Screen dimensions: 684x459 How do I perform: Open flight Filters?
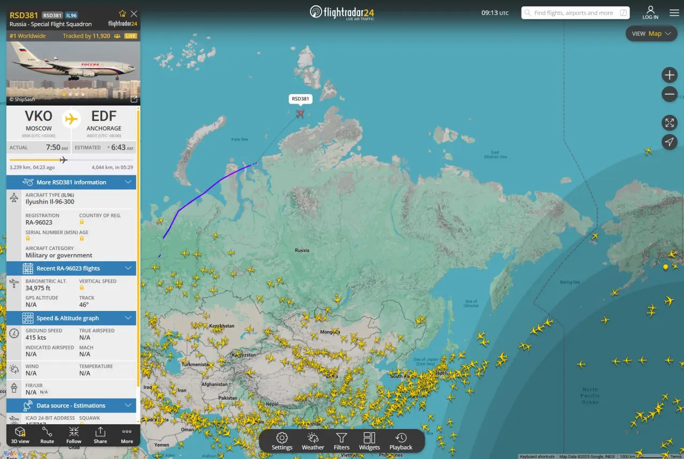(341, 441)
